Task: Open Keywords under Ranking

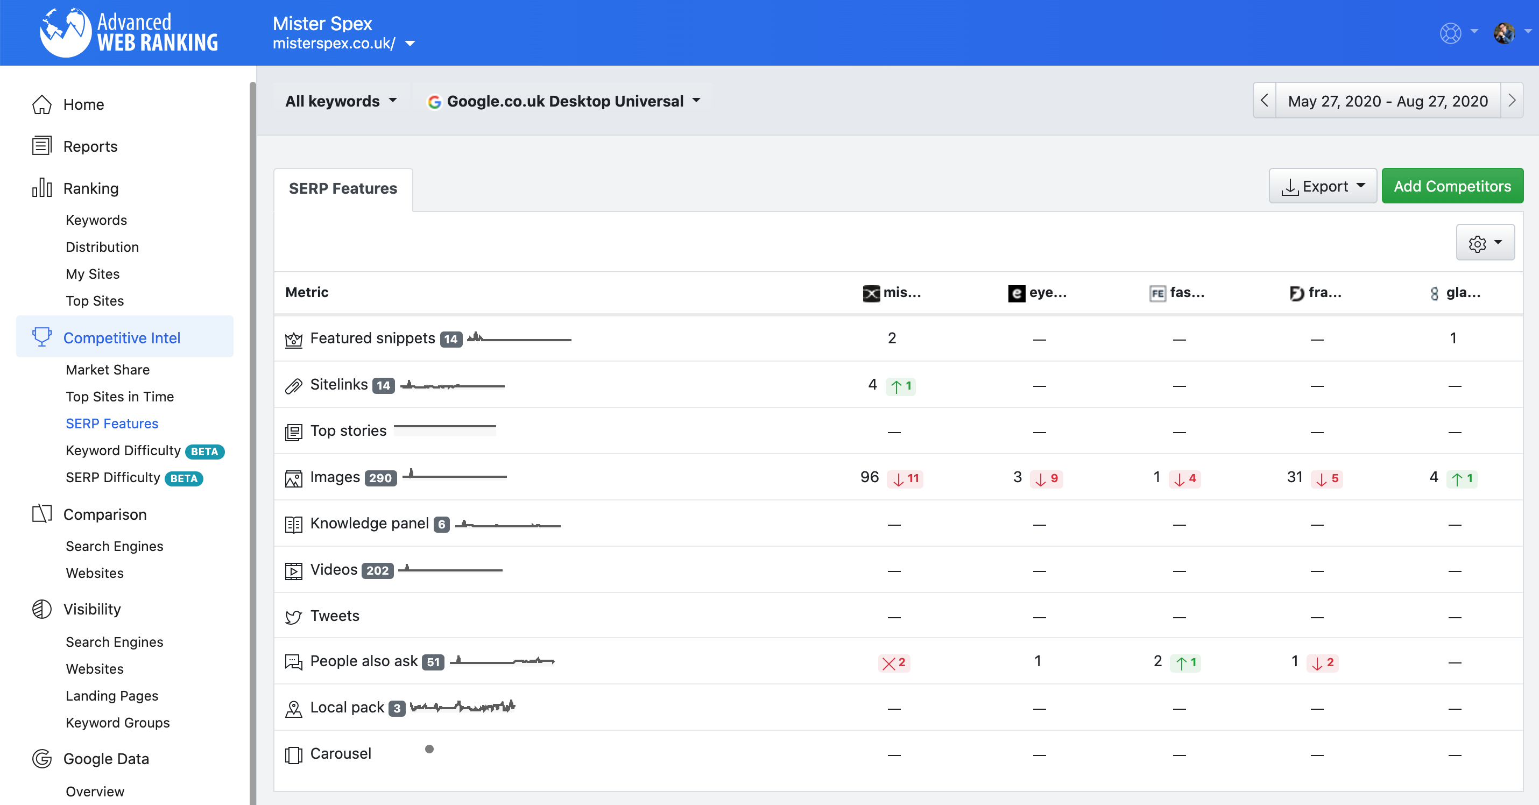Action: pyautogui.click(x=96, y=220)
